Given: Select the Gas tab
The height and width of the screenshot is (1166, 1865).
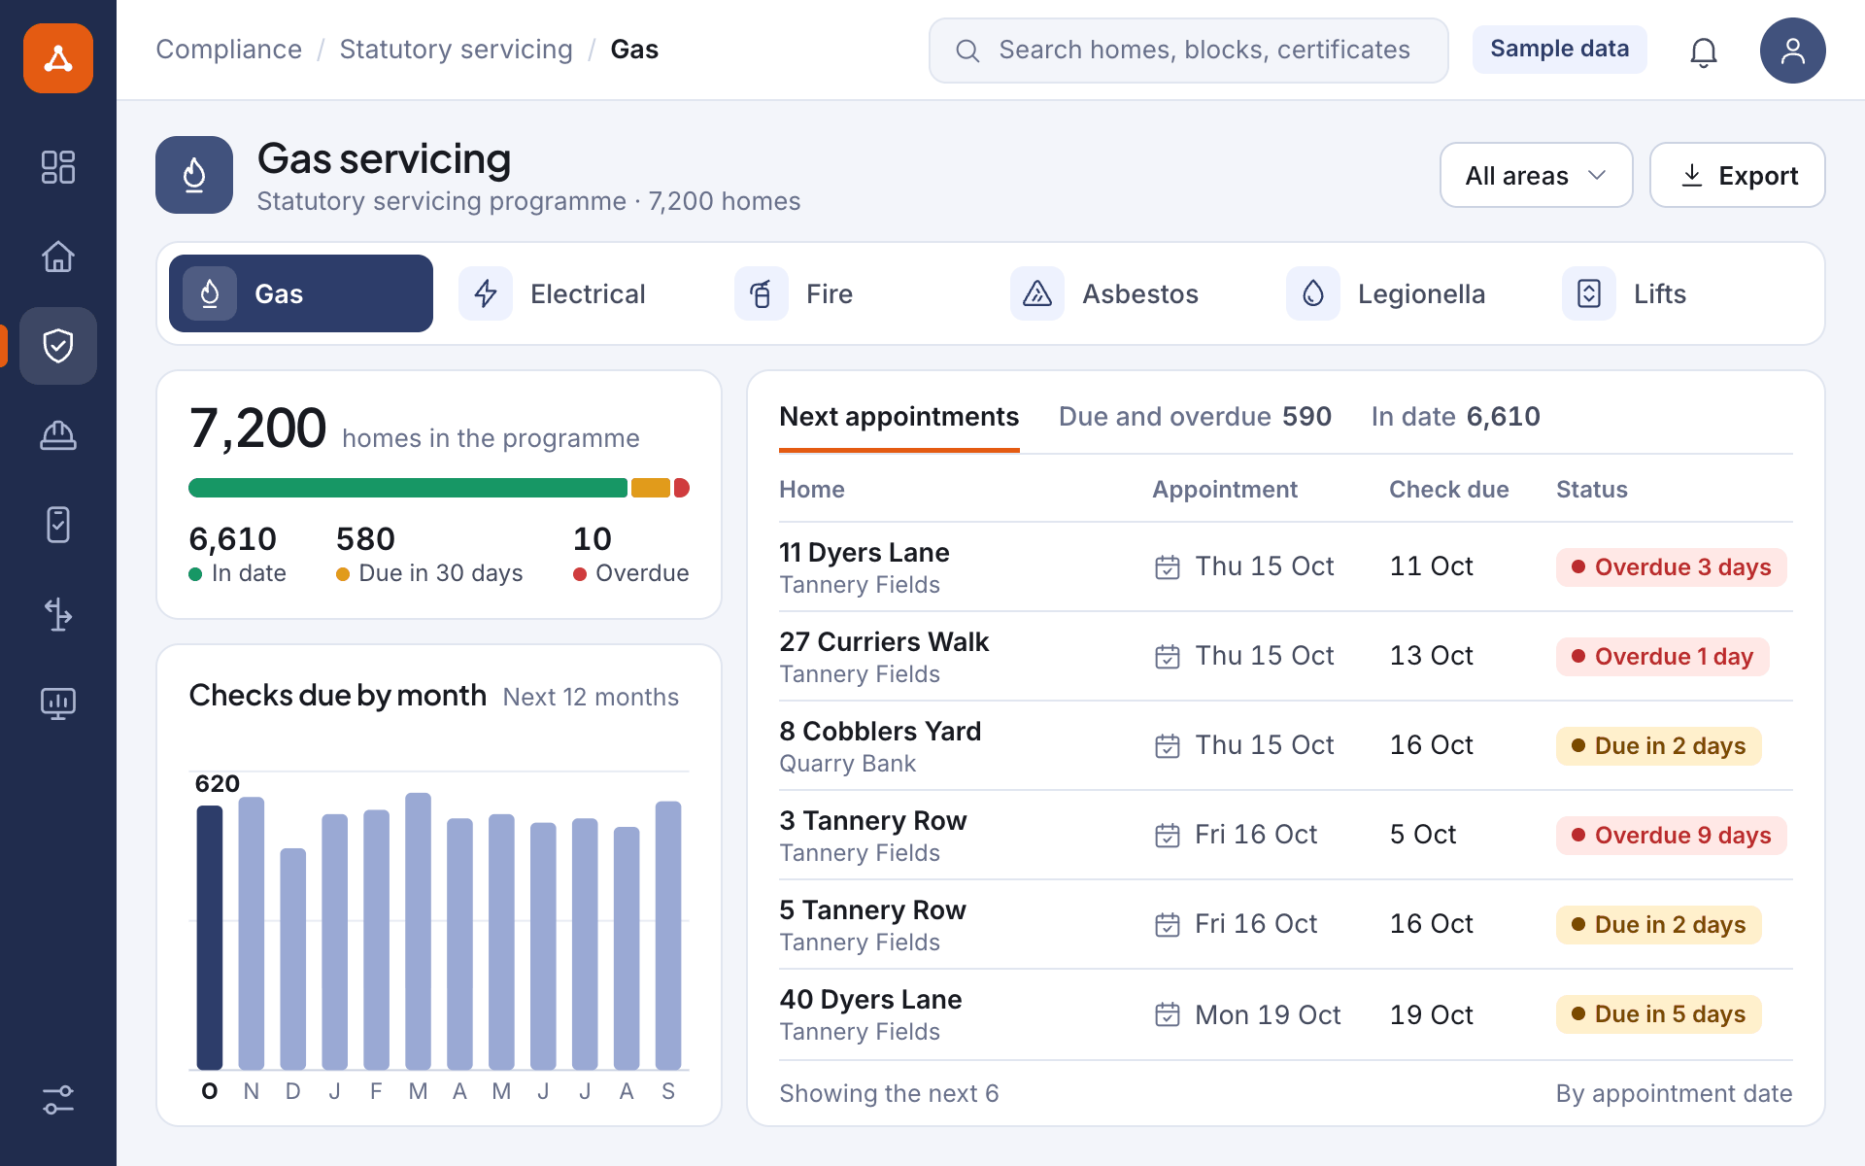Looking at the screenshot, I should click(301, 293).
